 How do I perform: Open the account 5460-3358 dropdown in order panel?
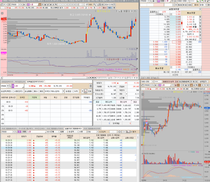[x=189, y=1]
